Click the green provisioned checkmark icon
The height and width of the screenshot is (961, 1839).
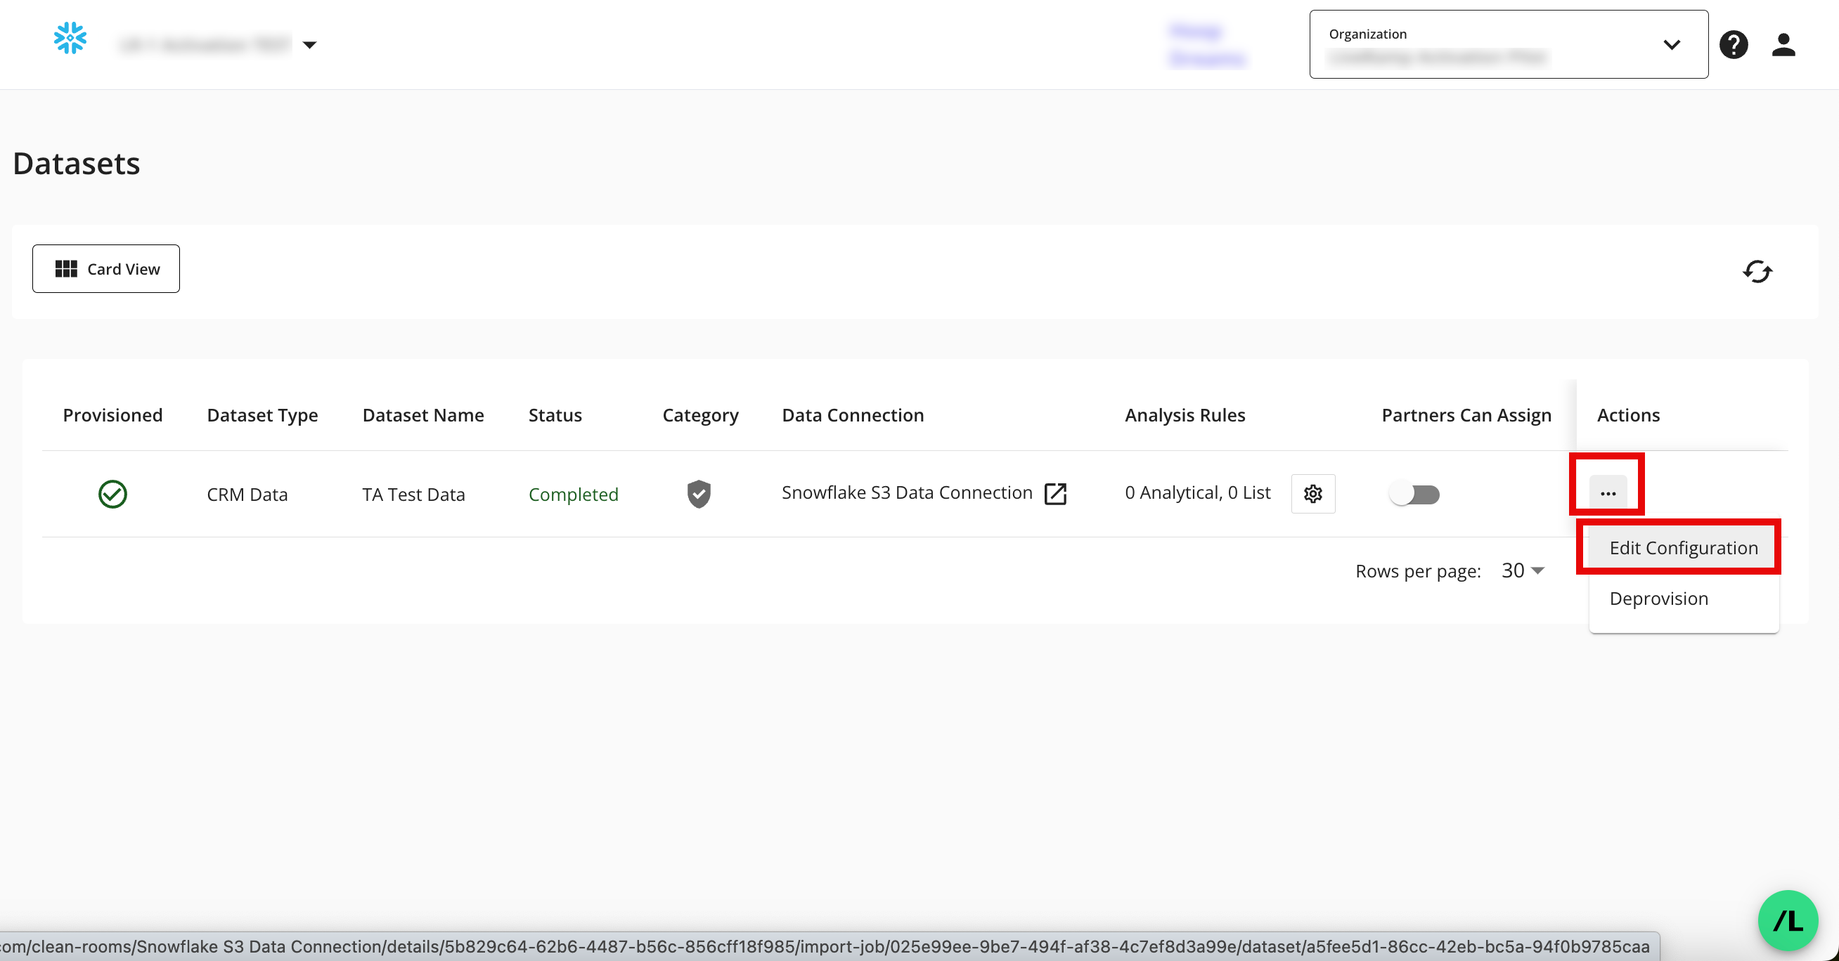pos(112,494)
